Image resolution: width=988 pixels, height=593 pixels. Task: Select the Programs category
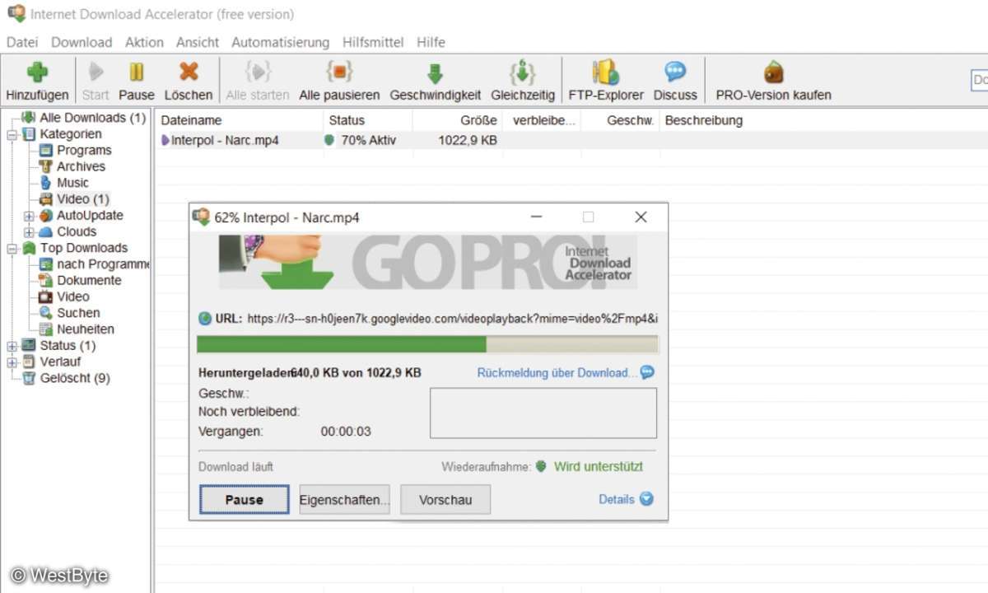point(84,150)
